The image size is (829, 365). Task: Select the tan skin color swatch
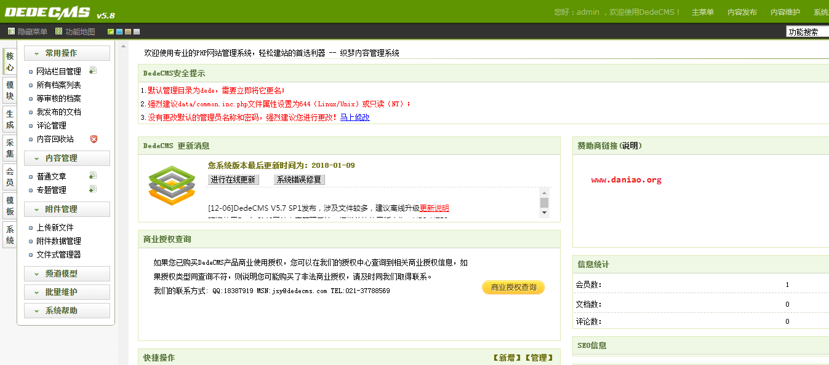128,31
